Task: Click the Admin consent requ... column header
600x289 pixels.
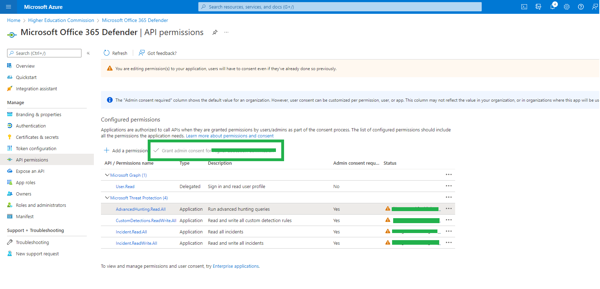Action: (356, 163)
